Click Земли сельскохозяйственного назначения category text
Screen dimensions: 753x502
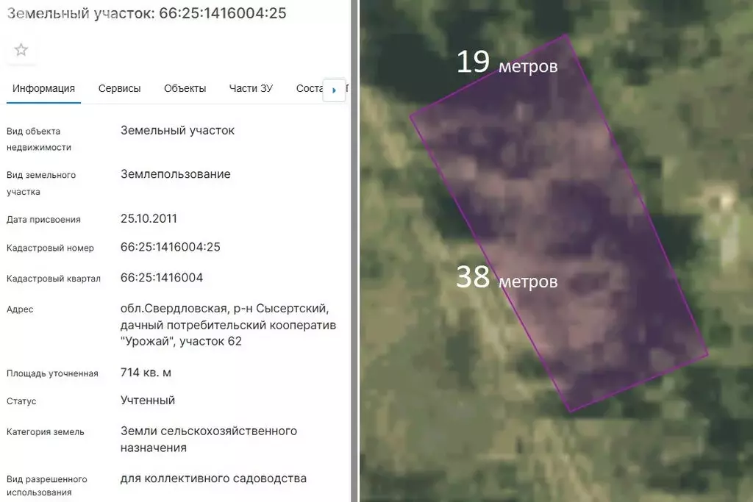tap(208, 439)
